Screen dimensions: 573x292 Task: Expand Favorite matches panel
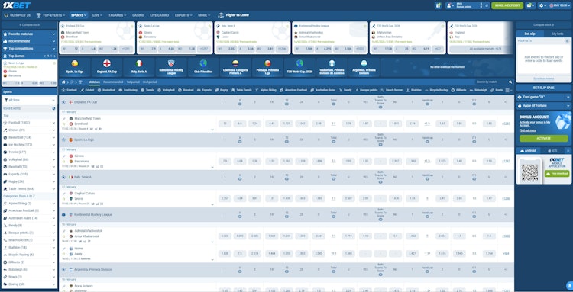pyautogui.click(x=29, y=34)
